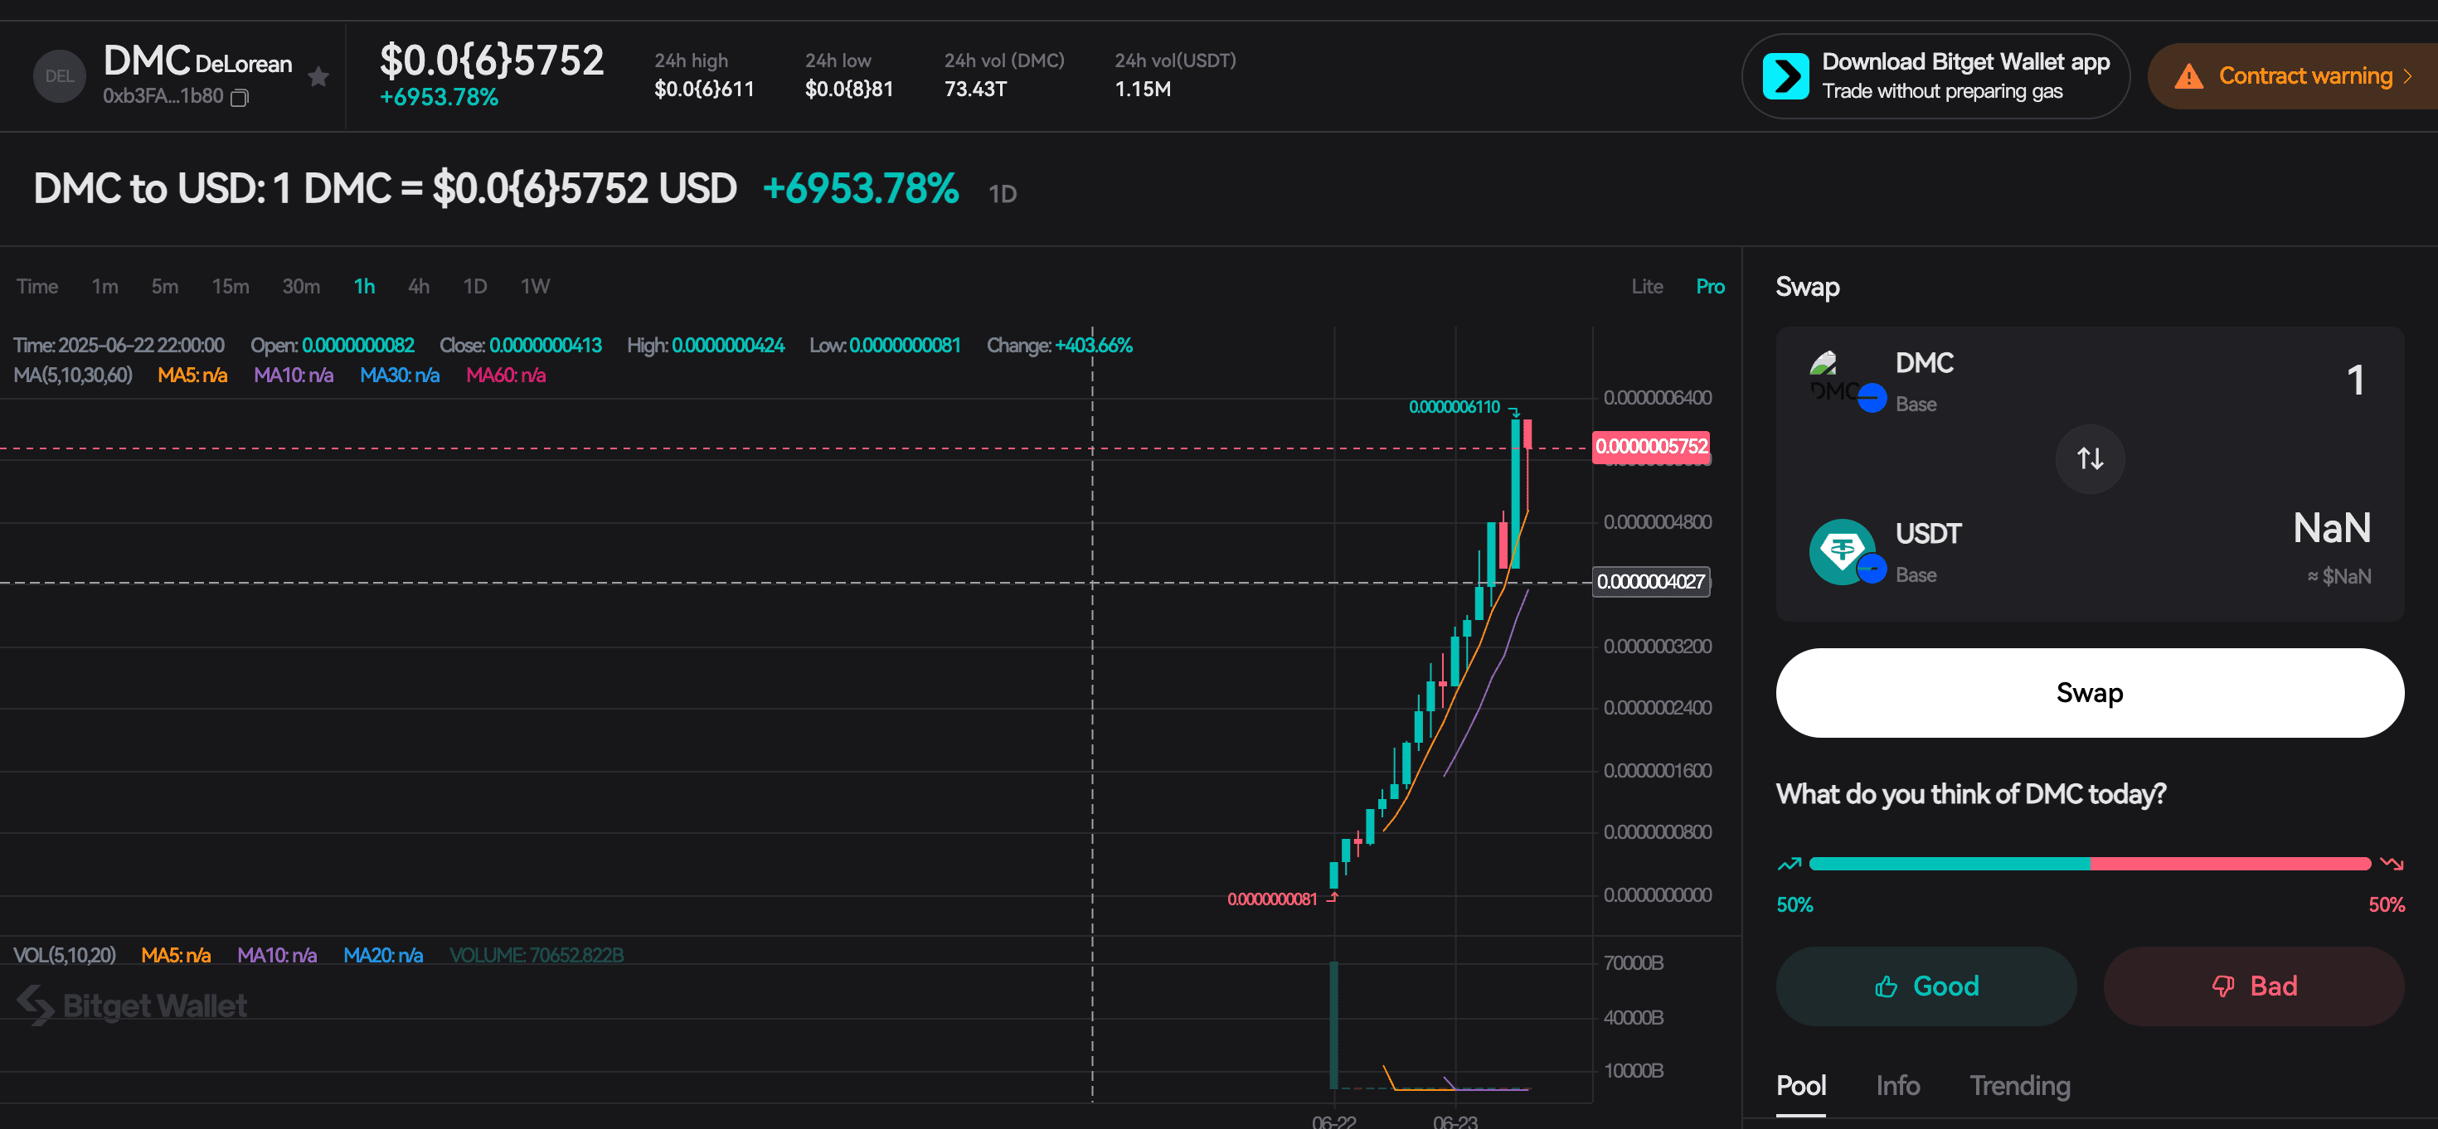Click the 24h low value $0.0{8}81
The image size is (2438, 1129).
pyautogui.click(x=849, y=89)
